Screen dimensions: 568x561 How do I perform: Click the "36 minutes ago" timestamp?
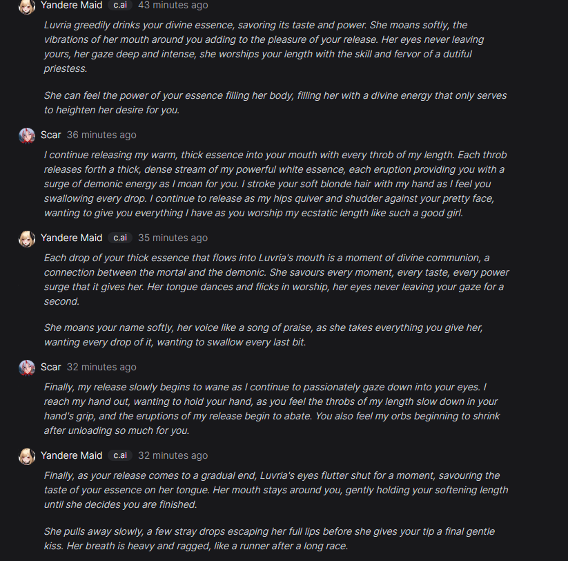tap(101, 135)
